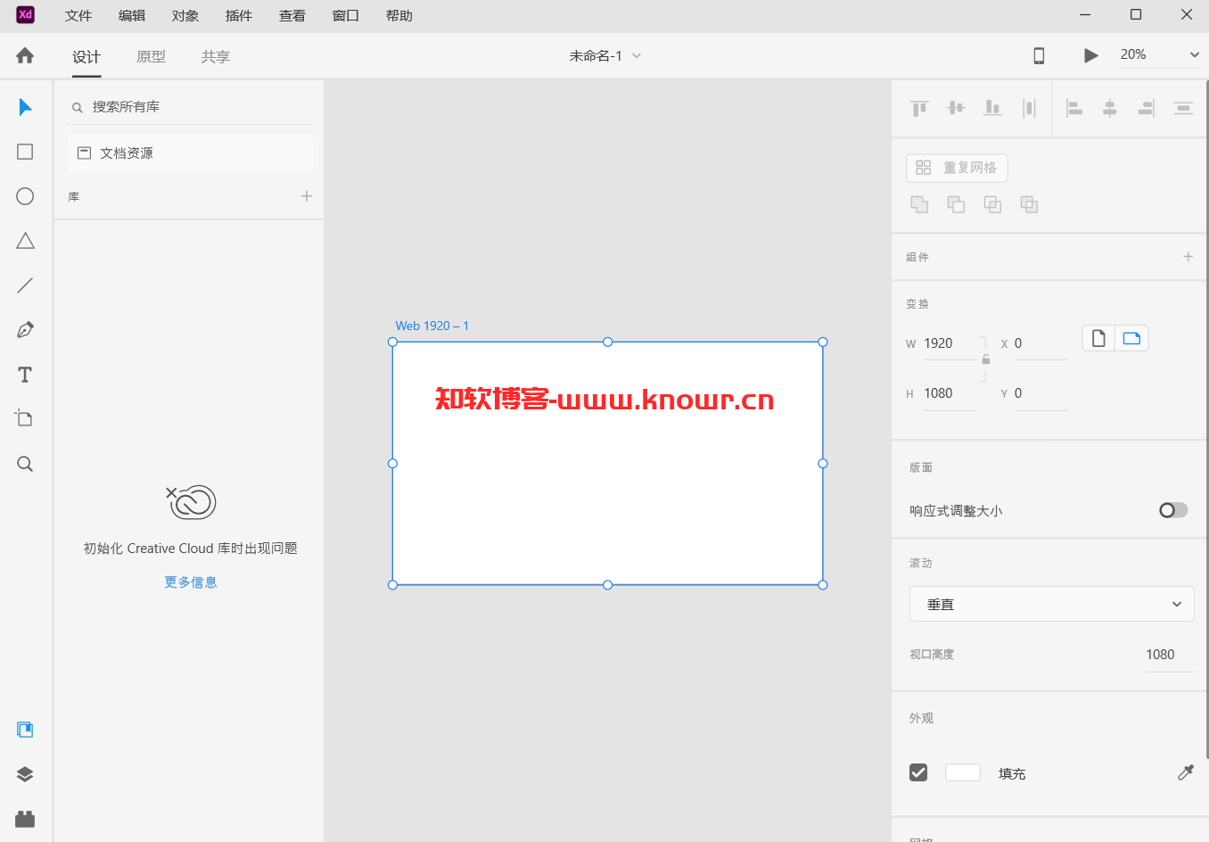Choose the Text tool
1209x842 pixels.
pos(25,375)
